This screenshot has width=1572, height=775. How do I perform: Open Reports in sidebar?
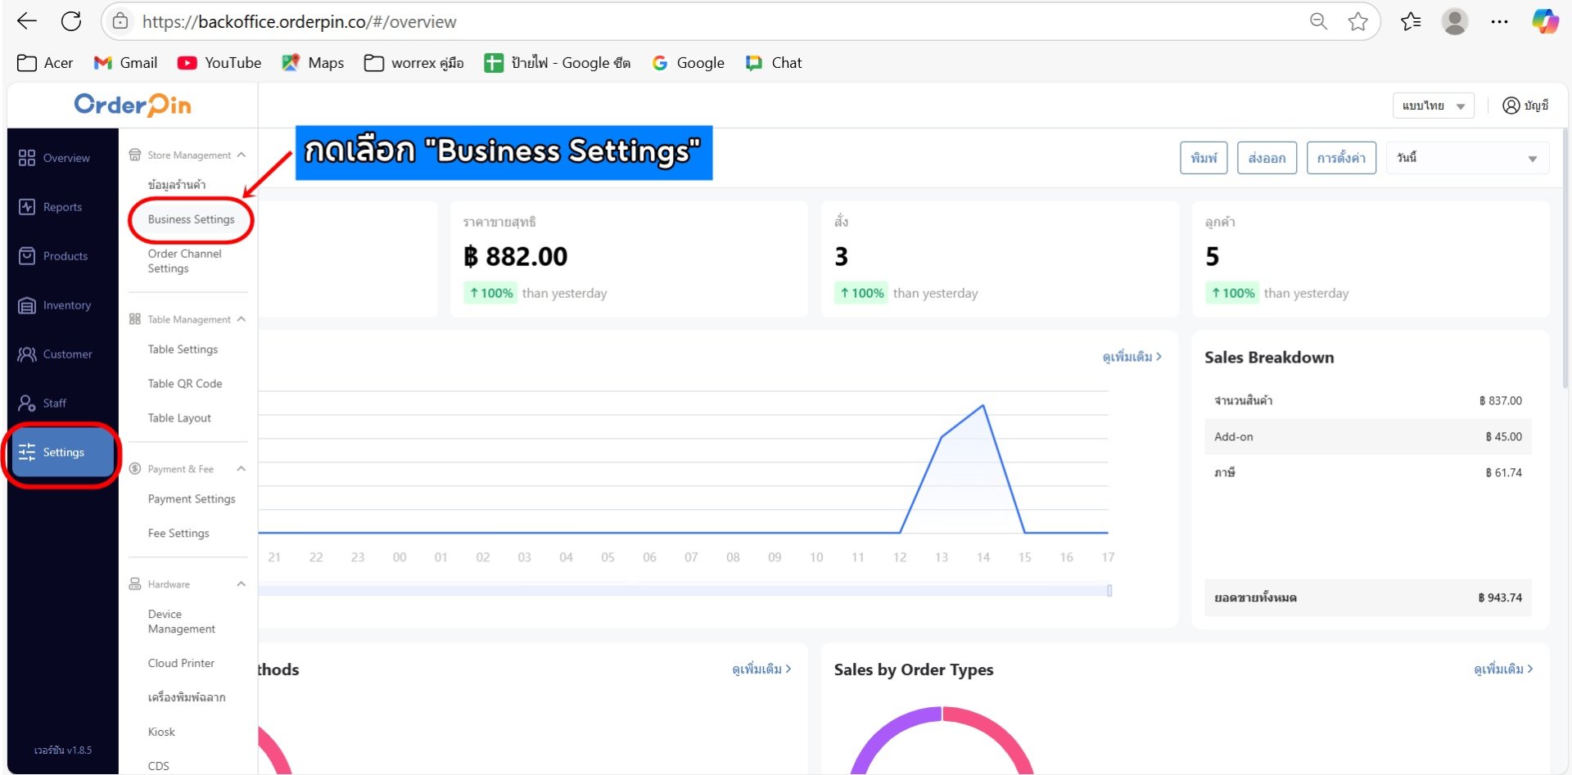click(x=63, y=207)
